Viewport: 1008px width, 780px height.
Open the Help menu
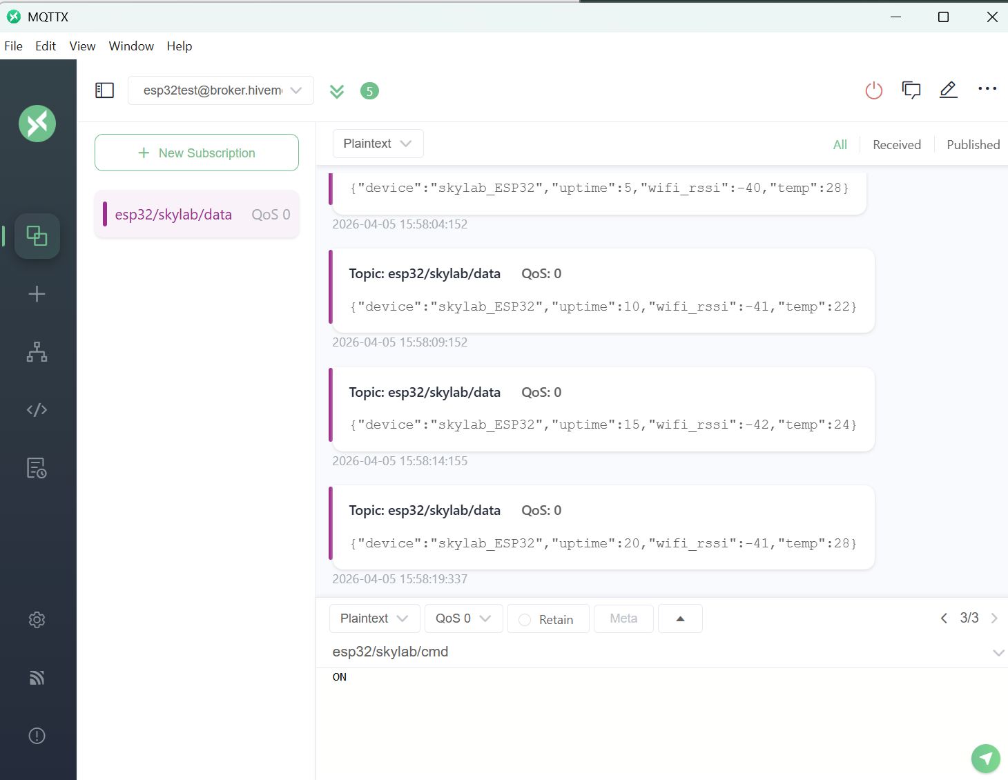pyautogui.click(x=180, y=46)
